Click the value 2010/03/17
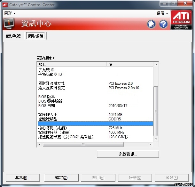195x187 pixels. click(x=118, y=106)
